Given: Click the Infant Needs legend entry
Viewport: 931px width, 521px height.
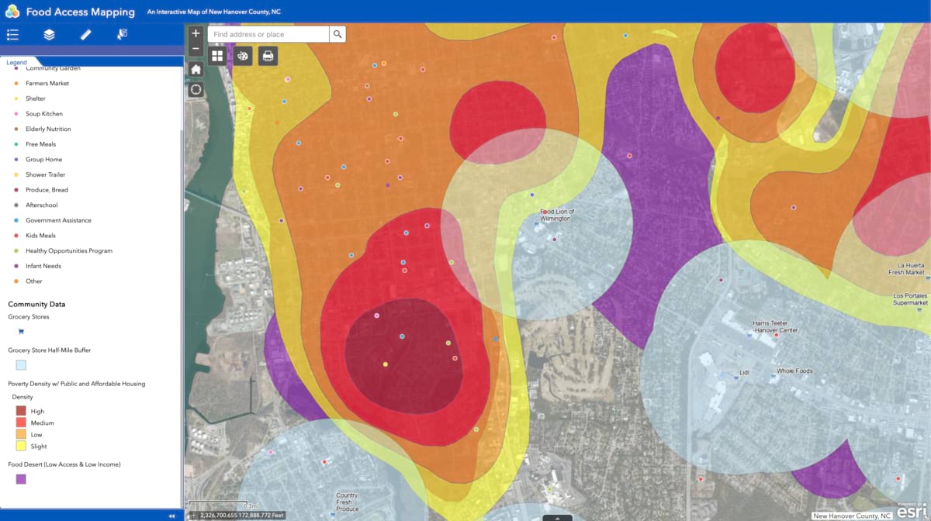Looking at the screenshot, I should click(x=43, y=266).
